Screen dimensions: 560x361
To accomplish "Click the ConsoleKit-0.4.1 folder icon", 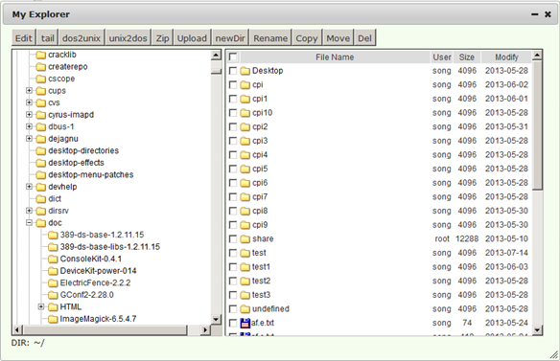I will pos(53,259).
